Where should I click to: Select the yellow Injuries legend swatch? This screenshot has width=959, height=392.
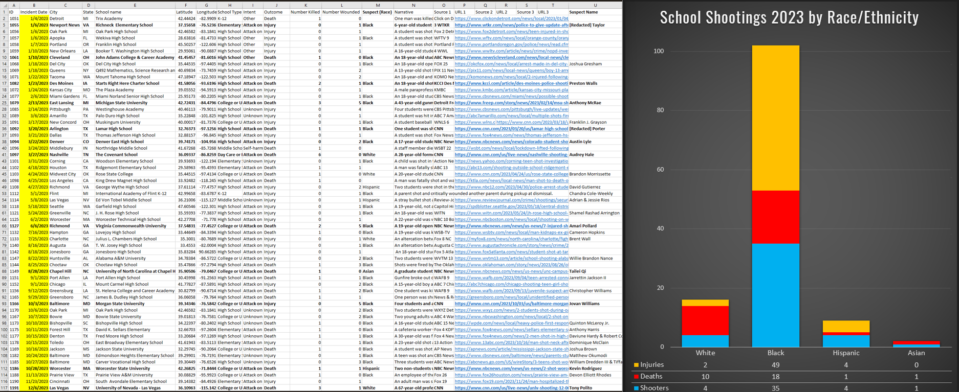(x=636, y=365)
